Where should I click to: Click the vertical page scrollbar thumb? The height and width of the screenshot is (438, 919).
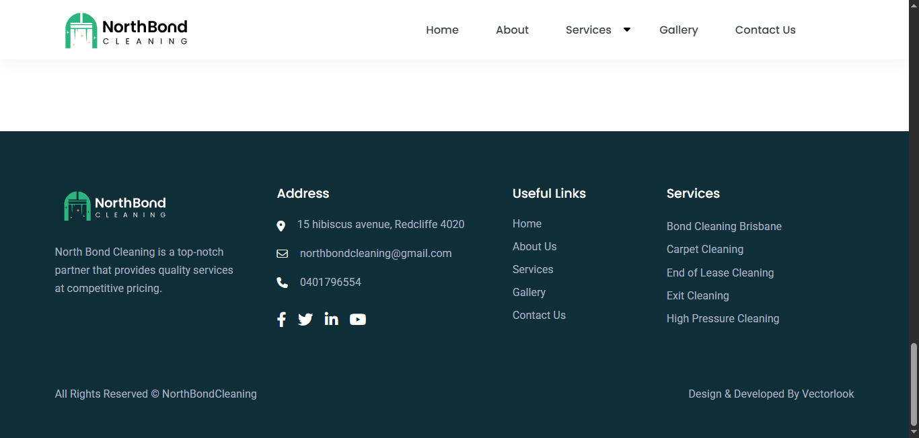(x=914, y=384)
